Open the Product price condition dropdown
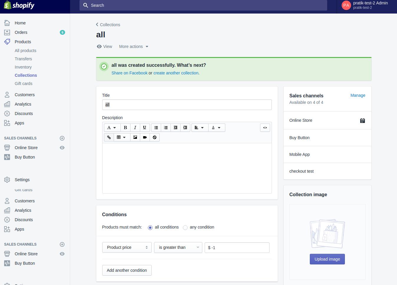 click(x=127, y=247)
